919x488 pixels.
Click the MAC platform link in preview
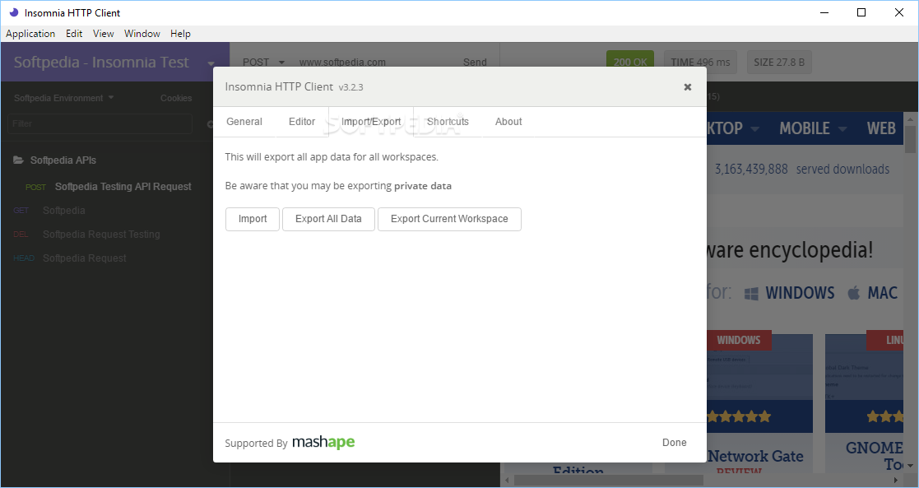(882, 293)
